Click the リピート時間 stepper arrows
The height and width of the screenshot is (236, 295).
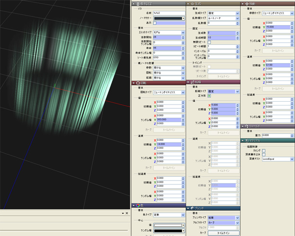(x=238, y=47)
